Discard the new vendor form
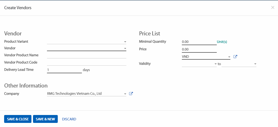This screenshot has width=278, height=127. pos(69,119)
